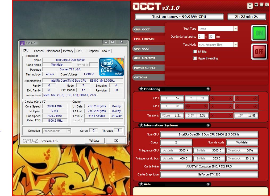Open the GPU : MEMTEST tab

tap(145, 58)
